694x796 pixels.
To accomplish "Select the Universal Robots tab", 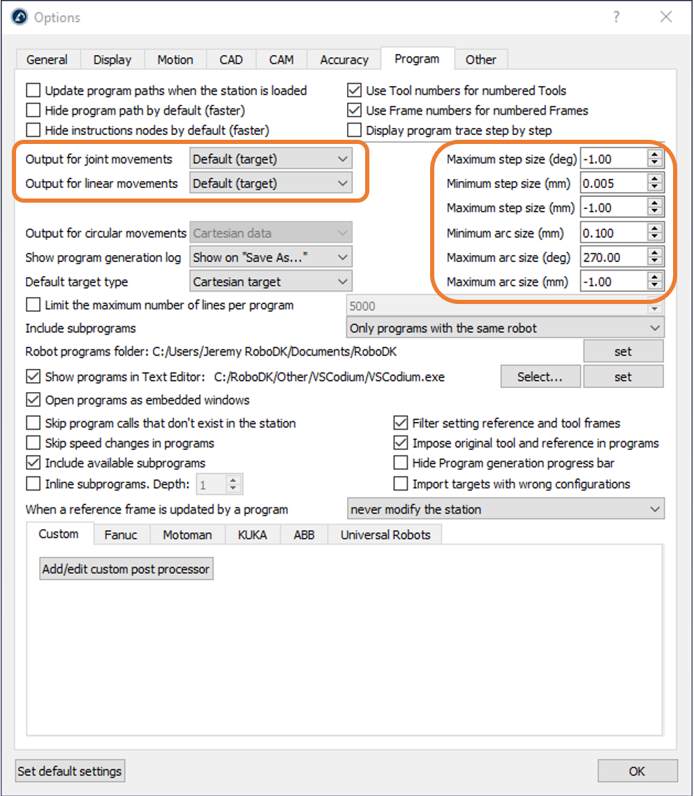I will [385, 535].
